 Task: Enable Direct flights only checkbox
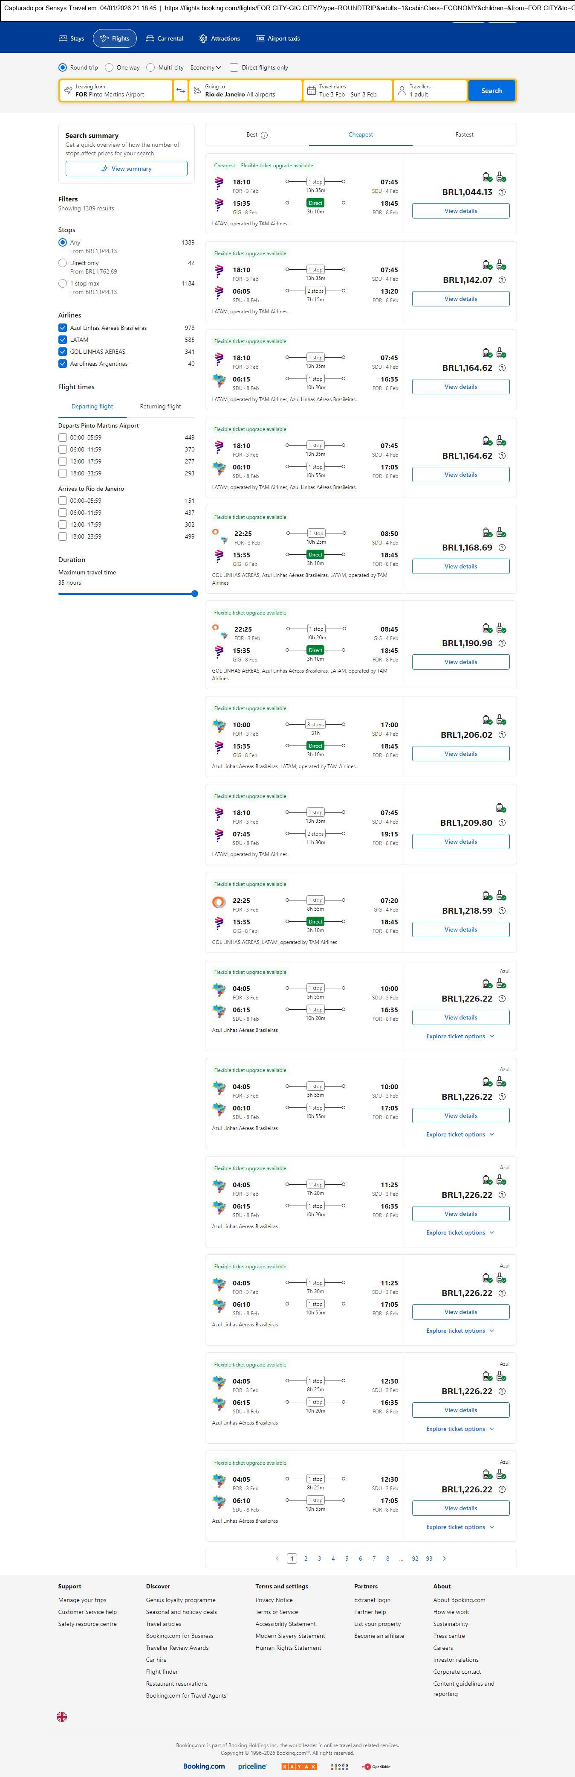tap(234, 67)
